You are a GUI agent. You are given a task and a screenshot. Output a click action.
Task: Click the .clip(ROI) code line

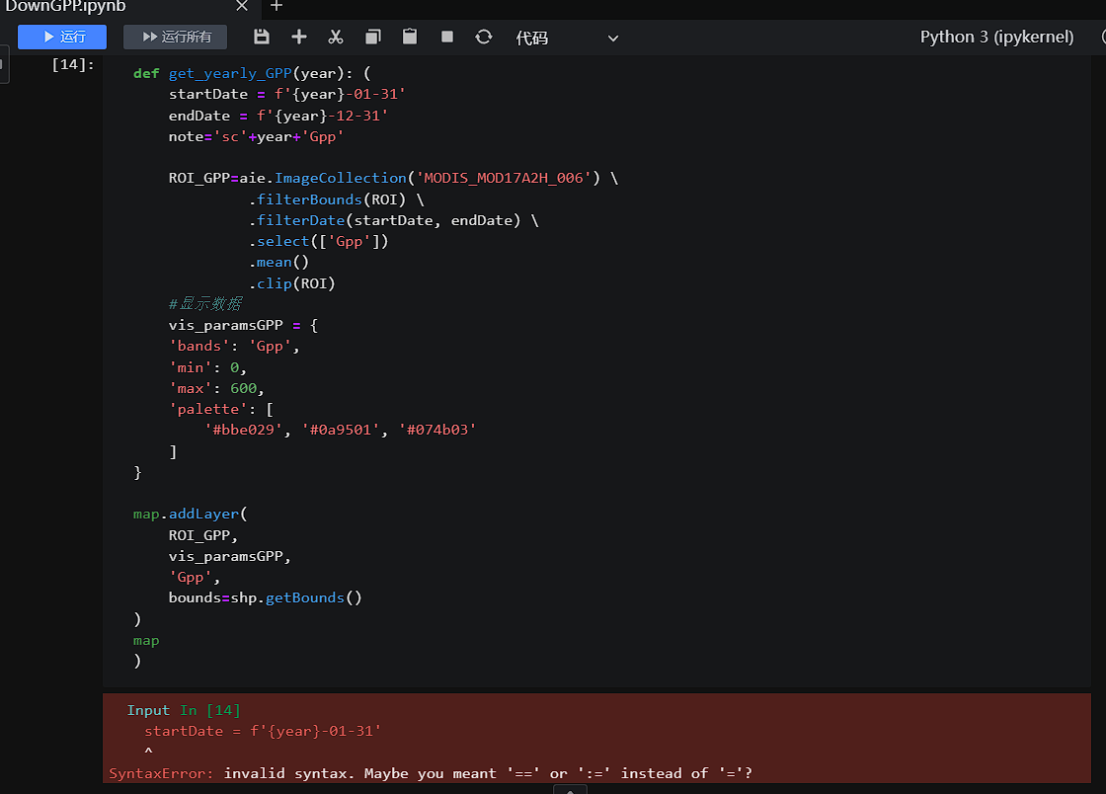point(292,283)
